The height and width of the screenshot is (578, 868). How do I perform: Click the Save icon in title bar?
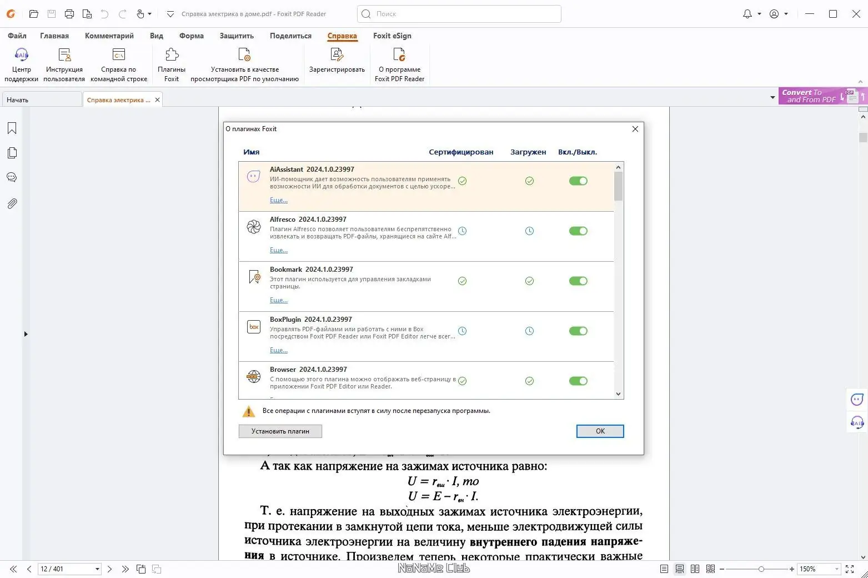(x=52, y=14)
